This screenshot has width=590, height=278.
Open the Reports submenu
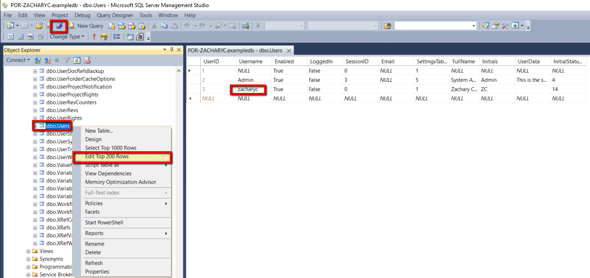(122, 233)
